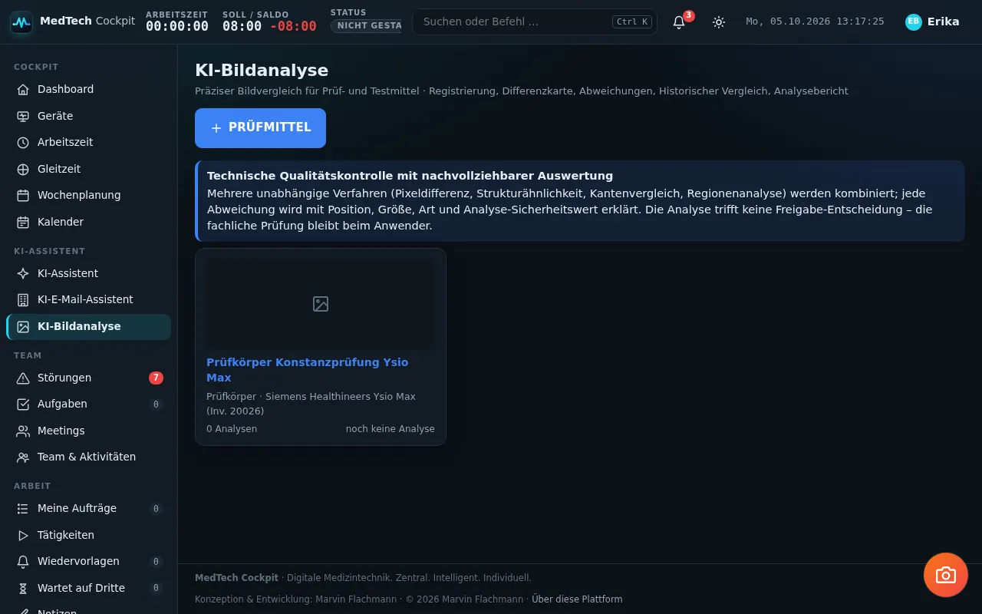
Task: Click the Prüfkörper card image placeholder
Action: (x=321, y=304)
